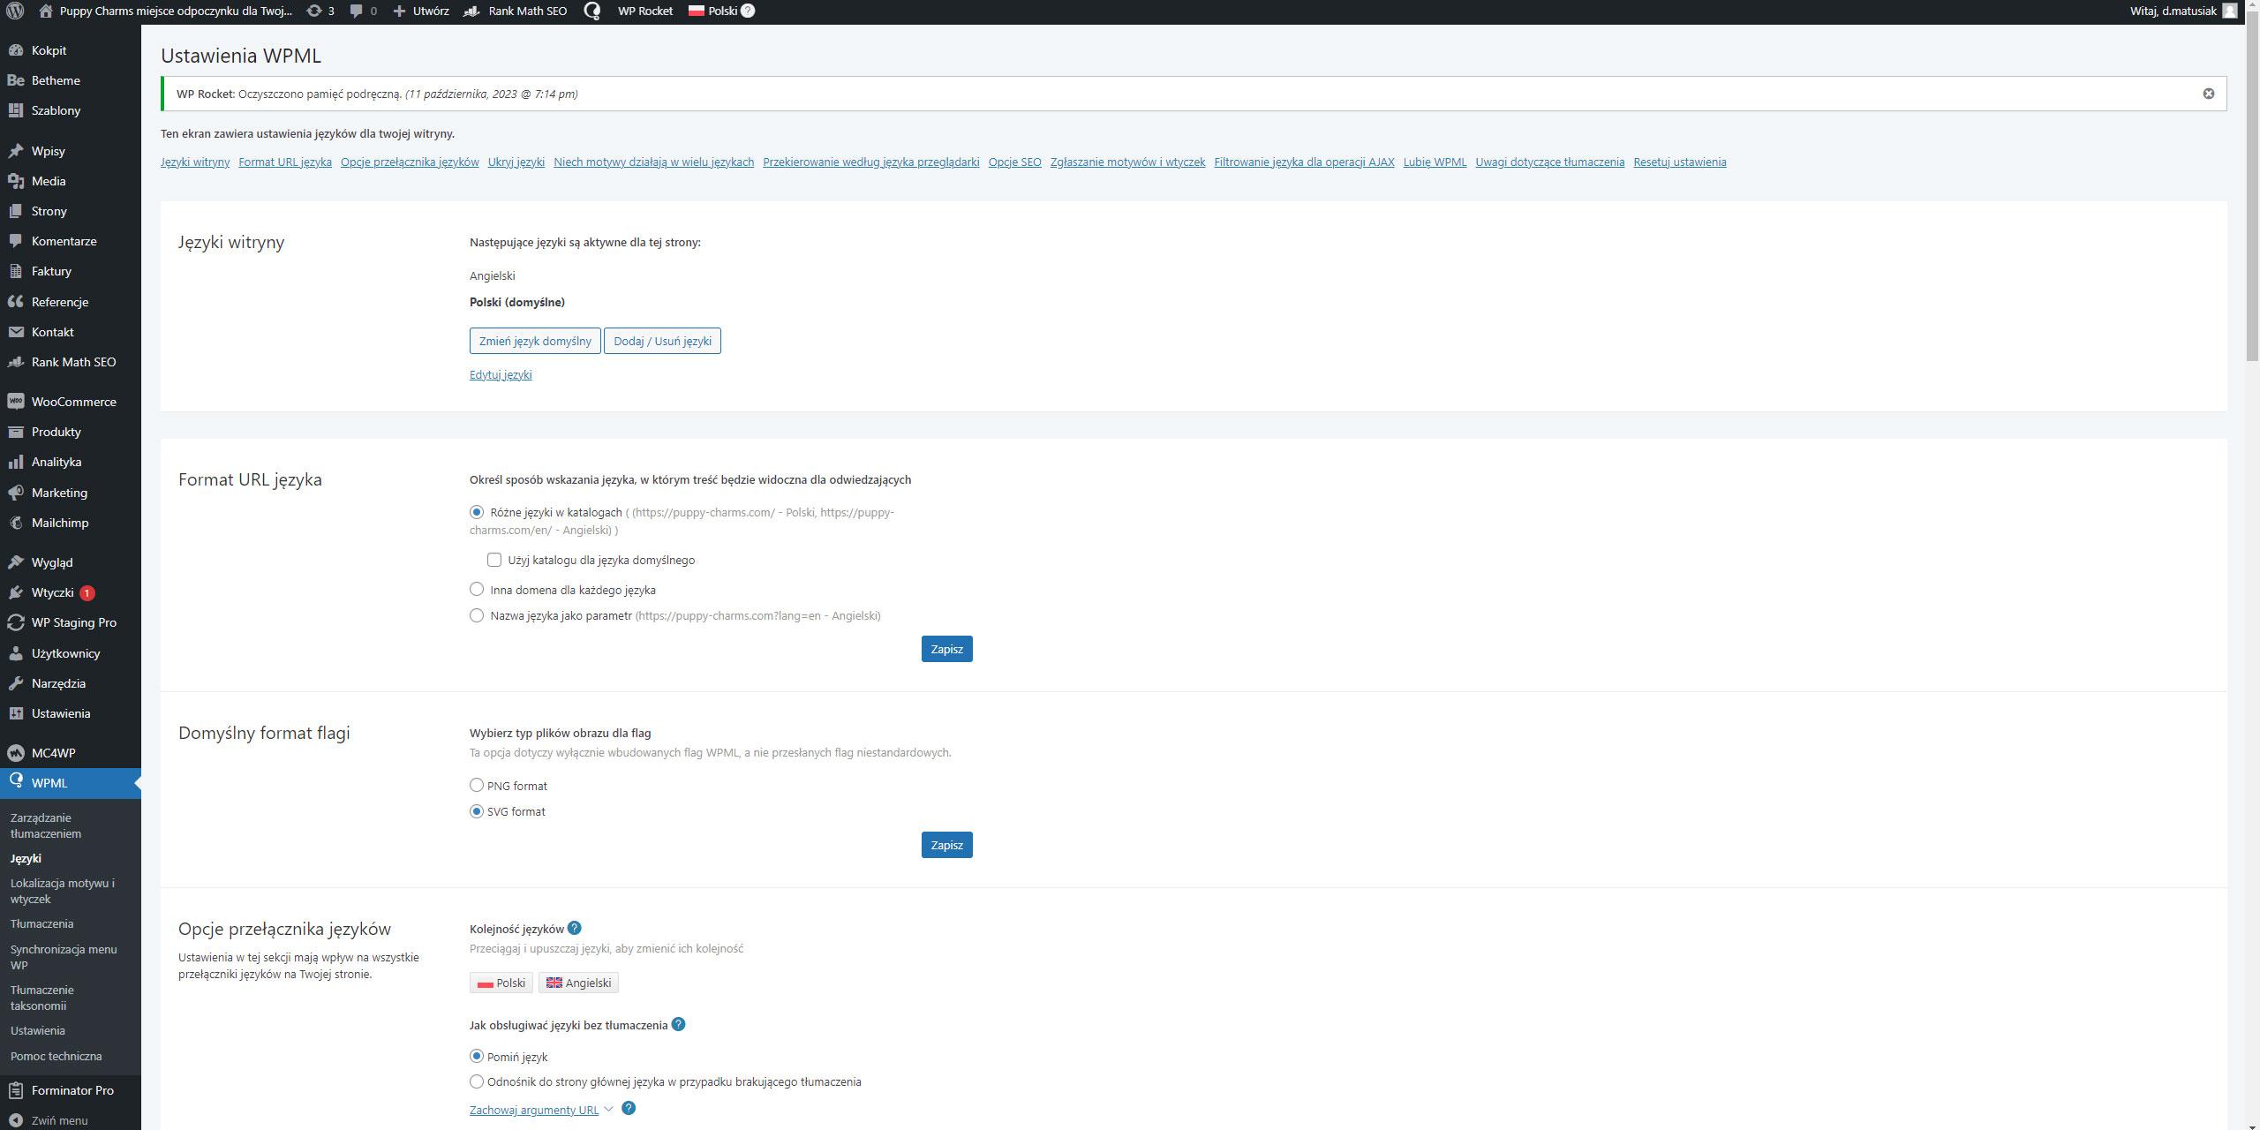
Task: Dismiss the WP Rocket cache notice
Action: coord(2208,94)
